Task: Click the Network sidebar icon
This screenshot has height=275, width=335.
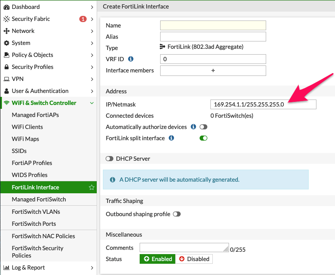Action: (x=7, y=31)
